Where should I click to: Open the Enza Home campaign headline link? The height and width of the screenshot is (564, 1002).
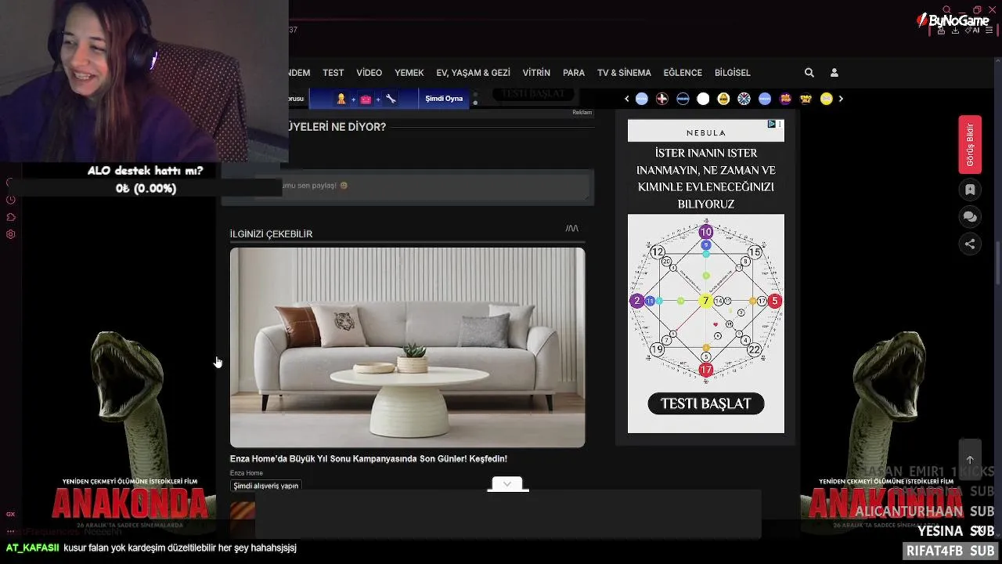369,459
